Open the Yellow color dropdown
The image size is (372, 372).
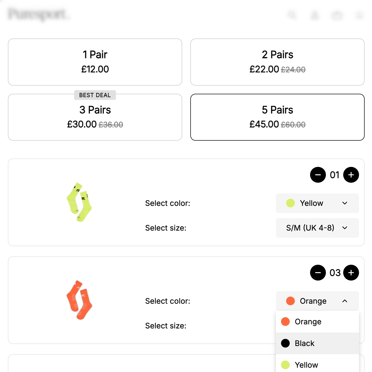[317, 203]
